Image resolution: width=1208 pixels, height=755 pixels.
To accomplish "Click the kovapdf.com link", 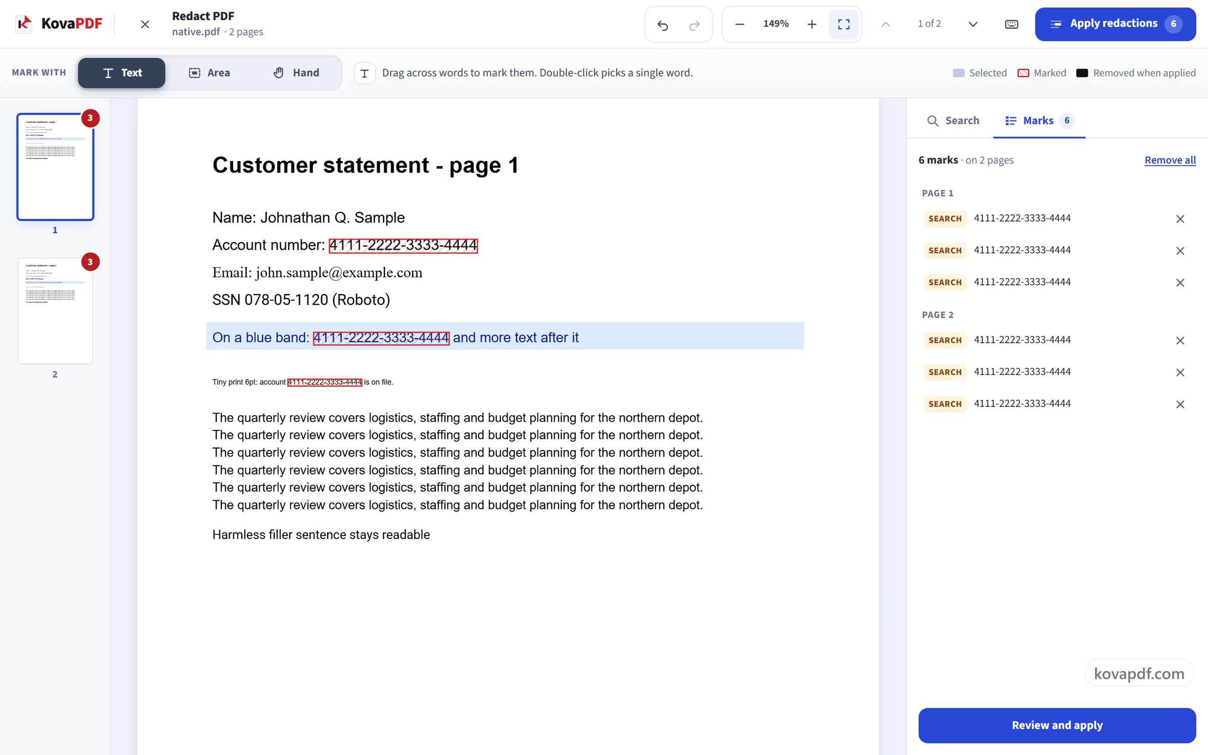I will (x=1139, y=673).
